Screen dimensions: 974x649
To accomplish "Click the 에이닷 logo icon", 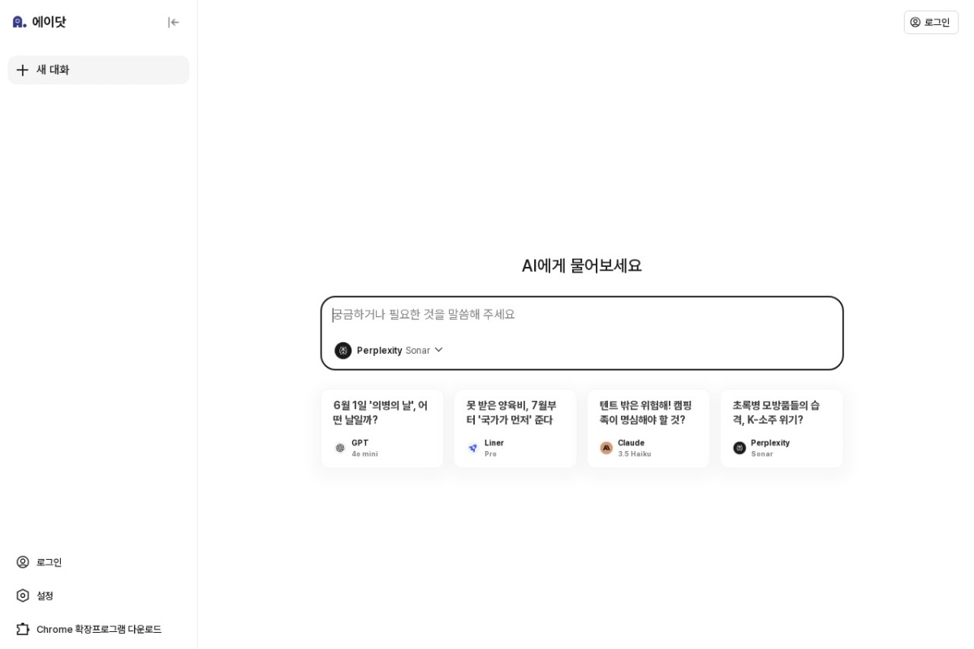I will point(19,22).
